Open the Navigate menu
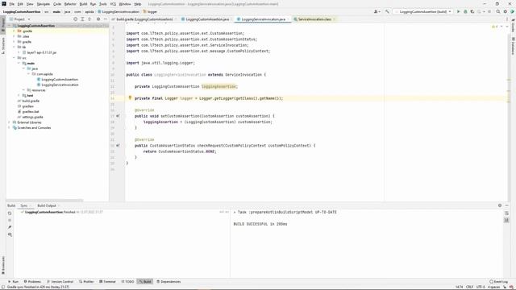 (x=43, y=4)
